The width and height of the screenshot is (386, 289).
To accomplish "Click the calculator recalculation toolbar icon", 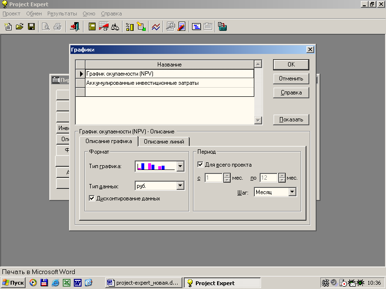I will [x=222, y=26].
